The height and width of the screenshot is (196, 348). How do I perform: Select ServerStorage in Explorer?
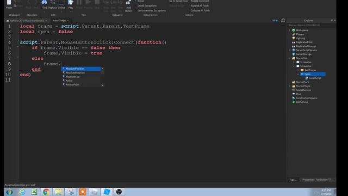(x=303, y=54)
